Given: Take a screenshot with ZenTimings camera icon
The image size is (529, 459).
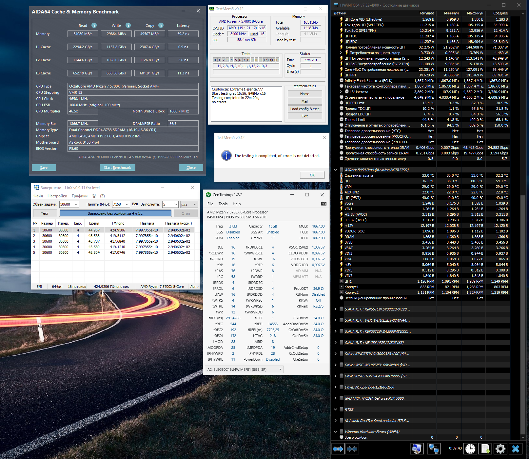Looking at the screenshot, I should click(323, 204).
